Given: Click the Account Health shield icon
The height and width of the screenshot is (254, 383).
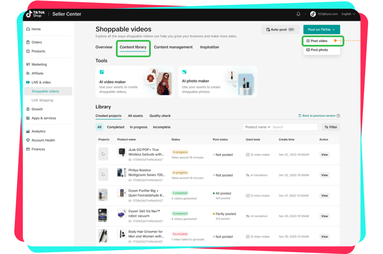Looking at the screenshot, I should click(28, 140).
